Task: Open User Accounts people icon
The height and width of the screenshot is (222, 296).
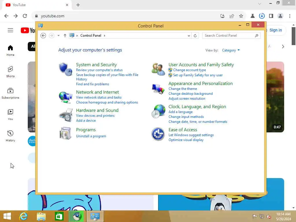Action: [158, 69]
